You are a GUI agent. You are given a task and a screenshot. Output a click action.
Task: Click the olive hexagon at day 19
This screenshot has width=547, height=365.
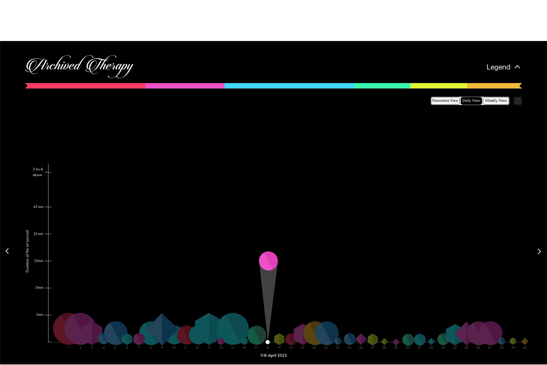click(279, 339)
